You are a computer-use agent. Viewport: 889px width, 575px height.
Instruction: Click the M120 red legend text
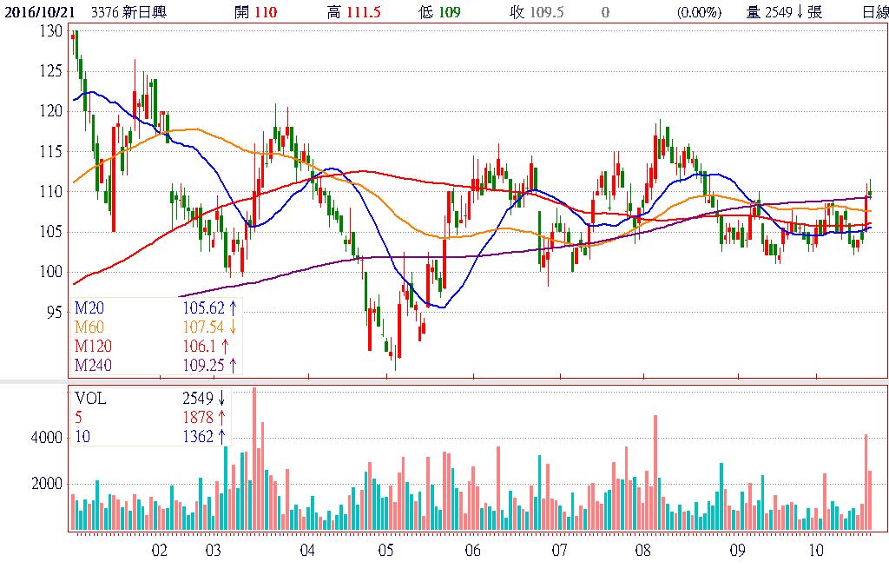pyautogui.click(x=93, y=346)
